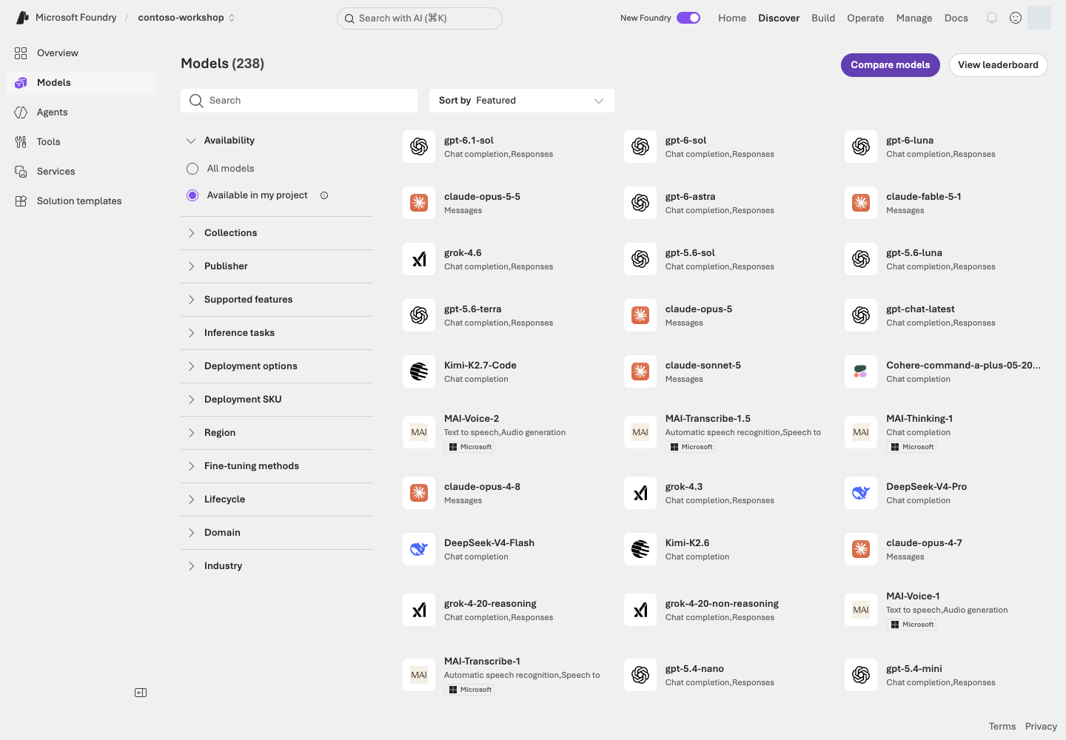
Task: Click the Cohere-command-a-plus model icon
Action: click(861, 371)
